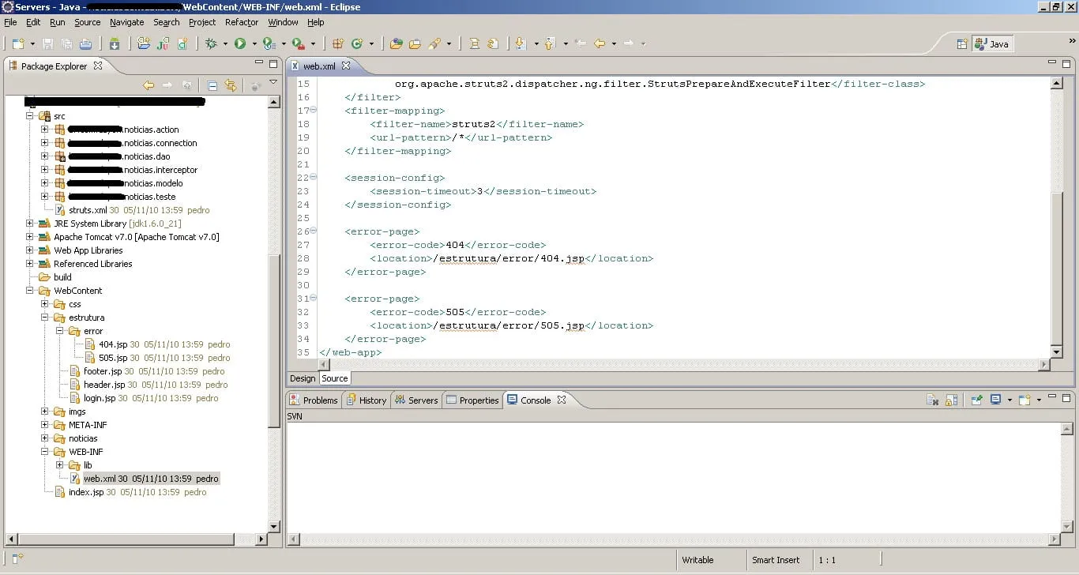Toggle Scroll Lock in the Console
Viewport: 1079px width, 575px height.
point(951,400)
